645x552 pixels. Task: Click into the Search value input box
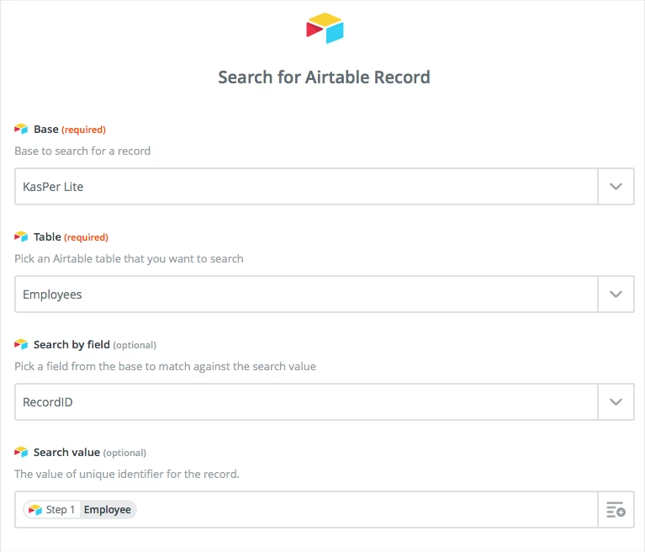tap(366, 510)
